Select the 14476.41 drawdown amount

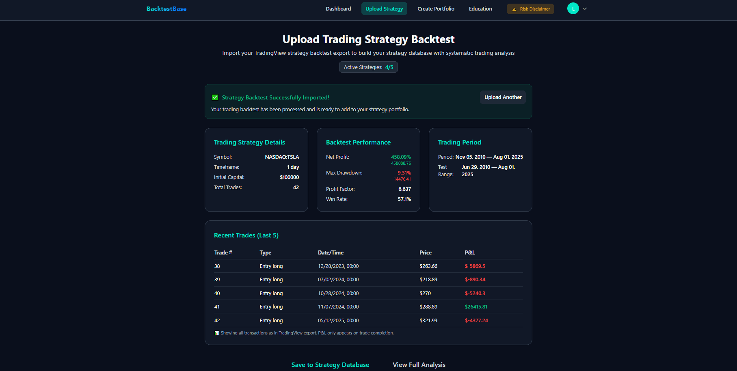[x=402, y=179]
